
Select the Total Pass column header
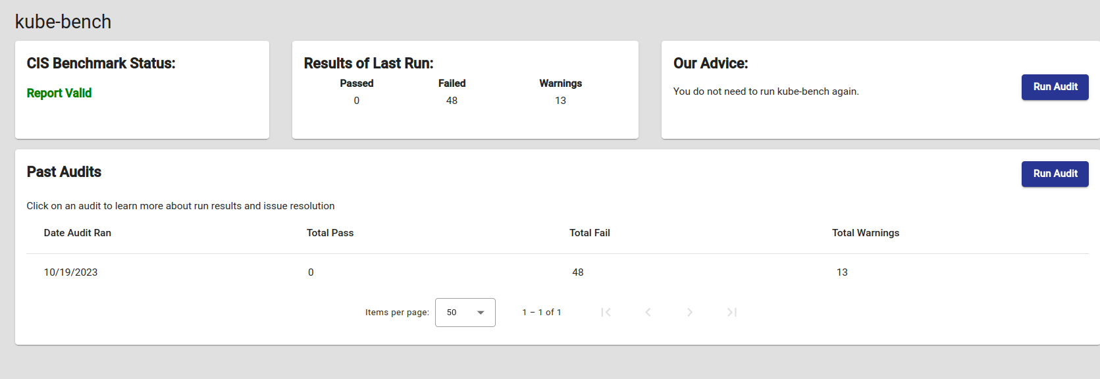tap(330, 233)
